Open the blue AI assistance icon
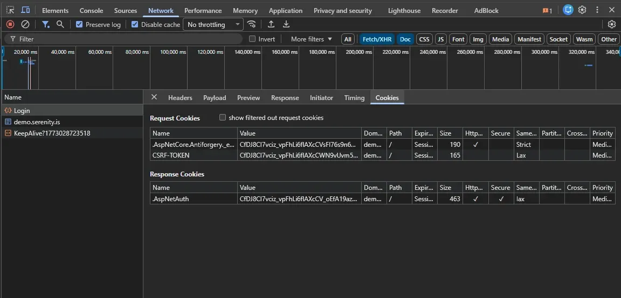621x298 pixels. [568, 10]
